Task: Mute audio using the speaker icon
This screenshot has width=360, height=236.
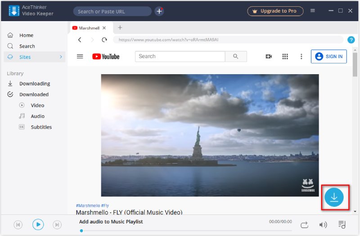Action: click(323, 224)
